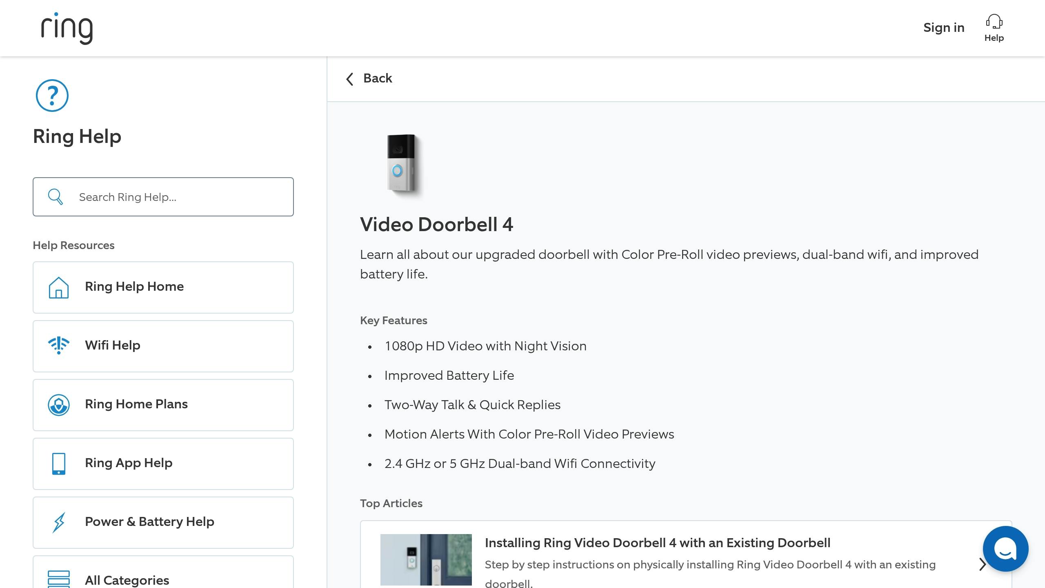Browse All Categories

(163, 572)
